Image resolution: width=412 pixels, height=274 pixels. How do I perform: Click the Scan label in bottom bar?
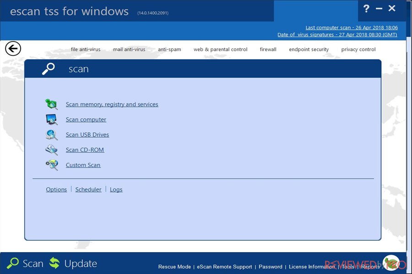point(33,263)
